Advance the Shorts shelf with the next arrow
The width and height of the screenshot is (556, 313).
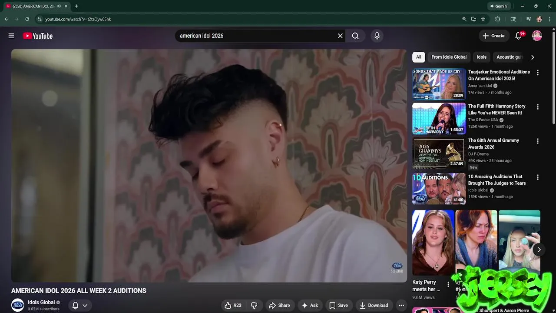pyautogui.click(x=539, y=250)
